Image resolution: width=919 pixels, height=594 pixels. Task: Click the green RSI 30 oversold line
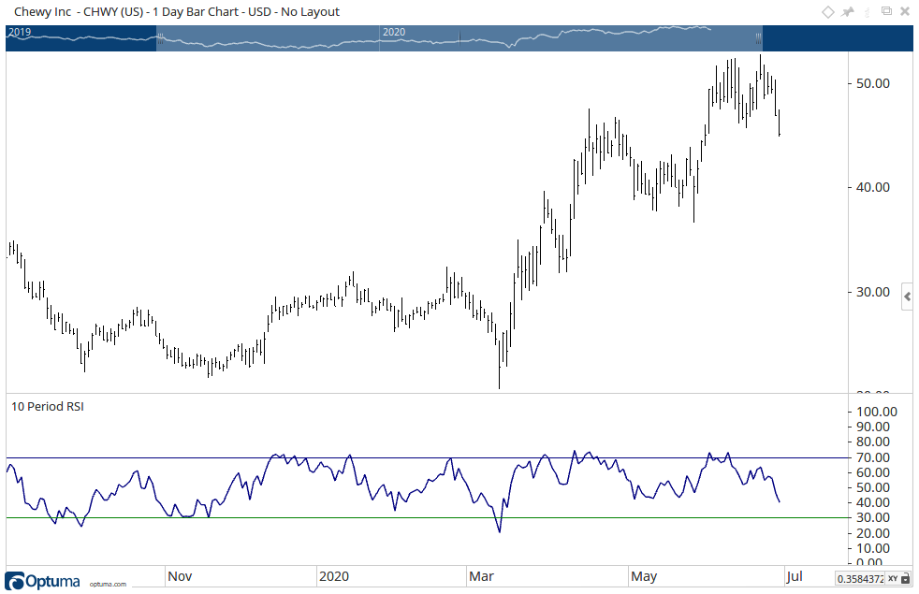(427, 518)
